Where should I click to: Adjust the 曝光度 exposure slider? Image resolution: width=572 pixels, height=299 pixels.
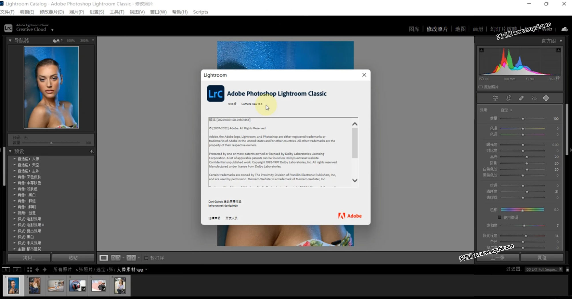(x=523, y=145)
